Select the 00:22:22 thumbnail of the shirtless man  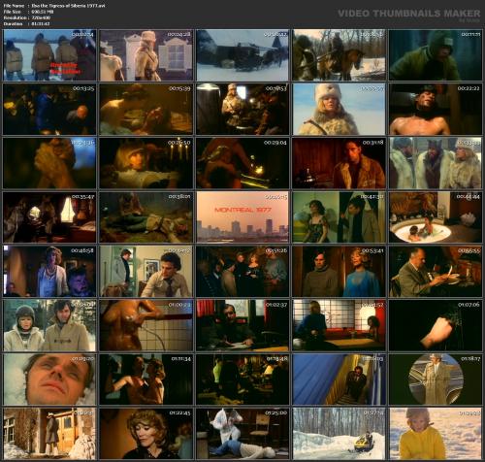pyautogui.click(x=436, y=110)
